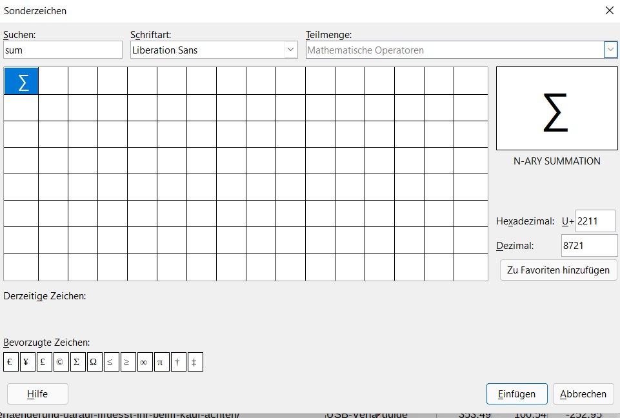
Task: Select the Euro sign favorite character
Action: point(10,362)
